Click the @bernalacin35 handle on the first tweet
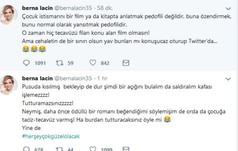This screenshot has height=151, width=238. point(74,7)
